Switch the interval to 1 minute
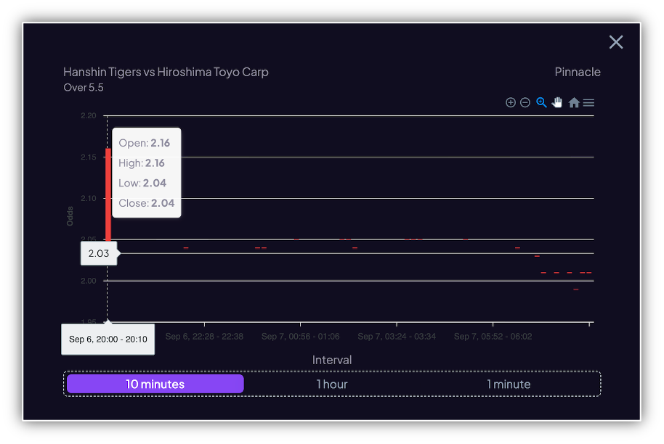The image size is (664, 444). point(509,384)
